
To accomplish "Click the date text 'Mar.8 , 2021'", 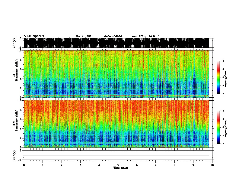I will click(x=84, y=36).
